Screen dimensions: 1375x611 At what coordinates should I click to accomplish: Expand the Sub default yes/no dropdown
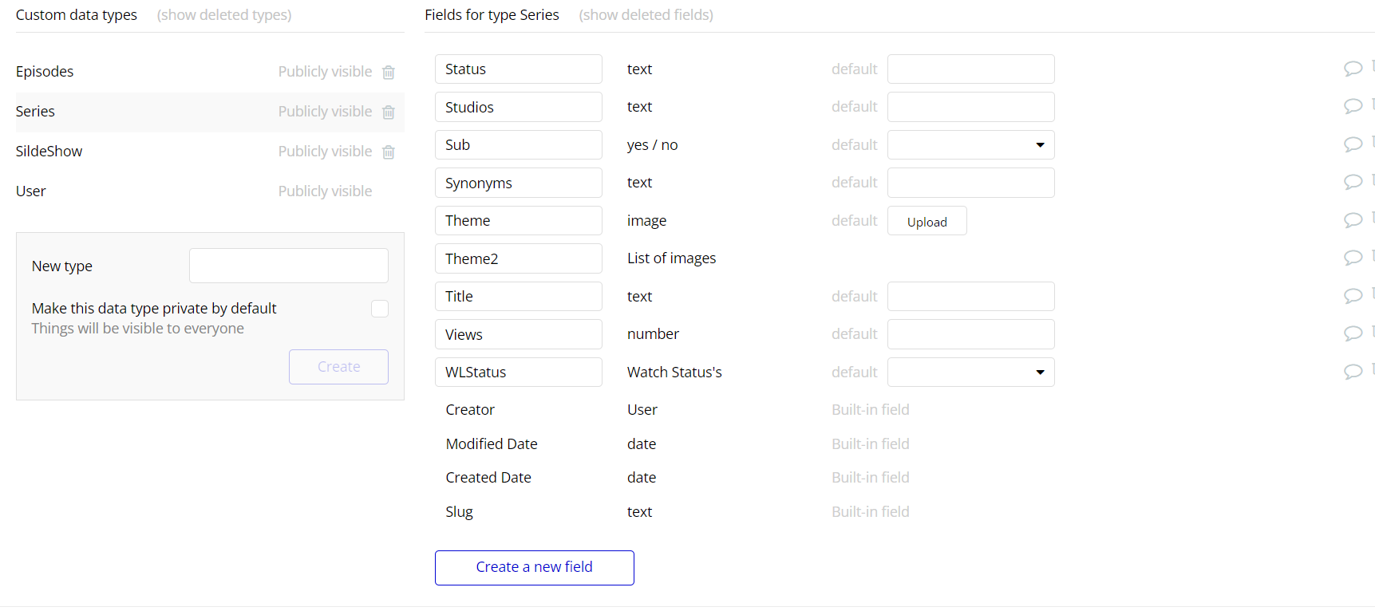pos(971,145)
